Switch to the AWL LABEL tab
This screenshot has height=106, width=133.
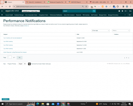click(x=99, y=2)
